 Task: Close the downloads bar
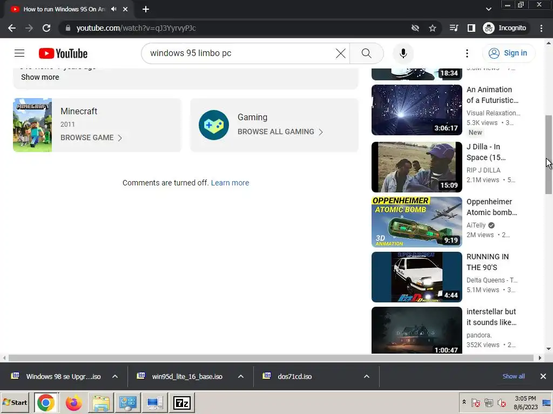543,376
